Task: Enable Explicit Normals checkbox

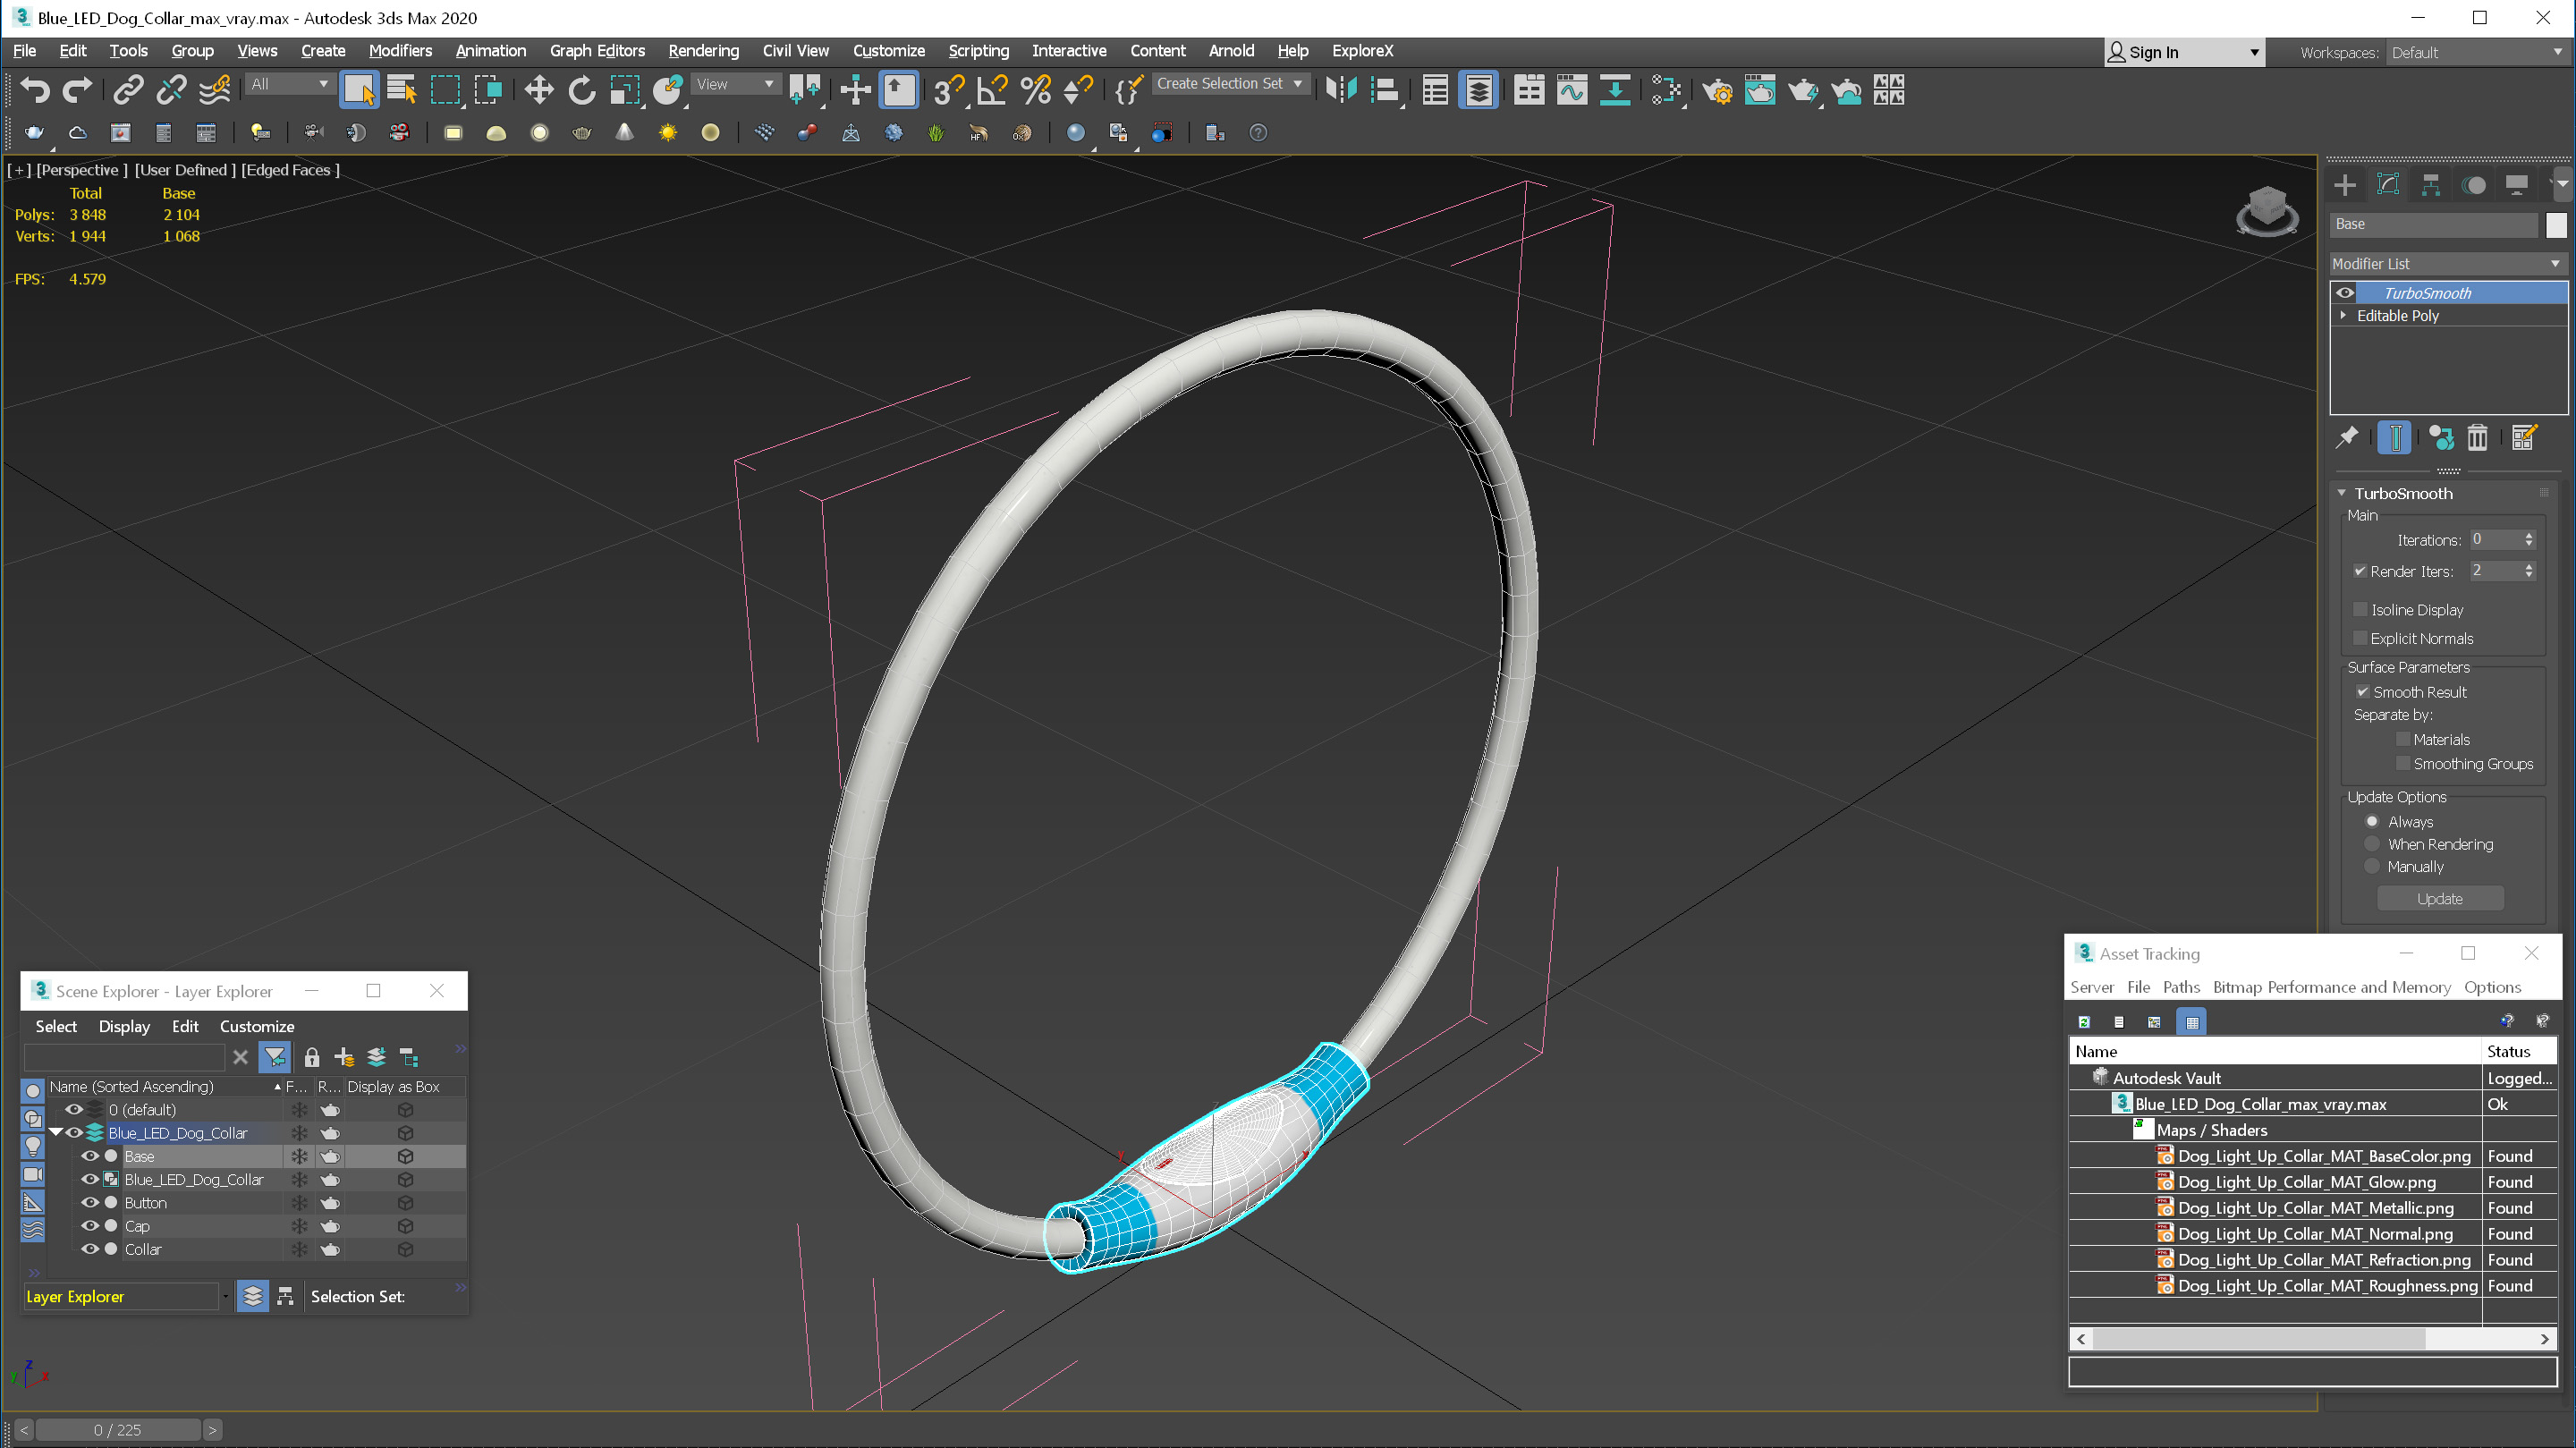Action: [2361, 638]
